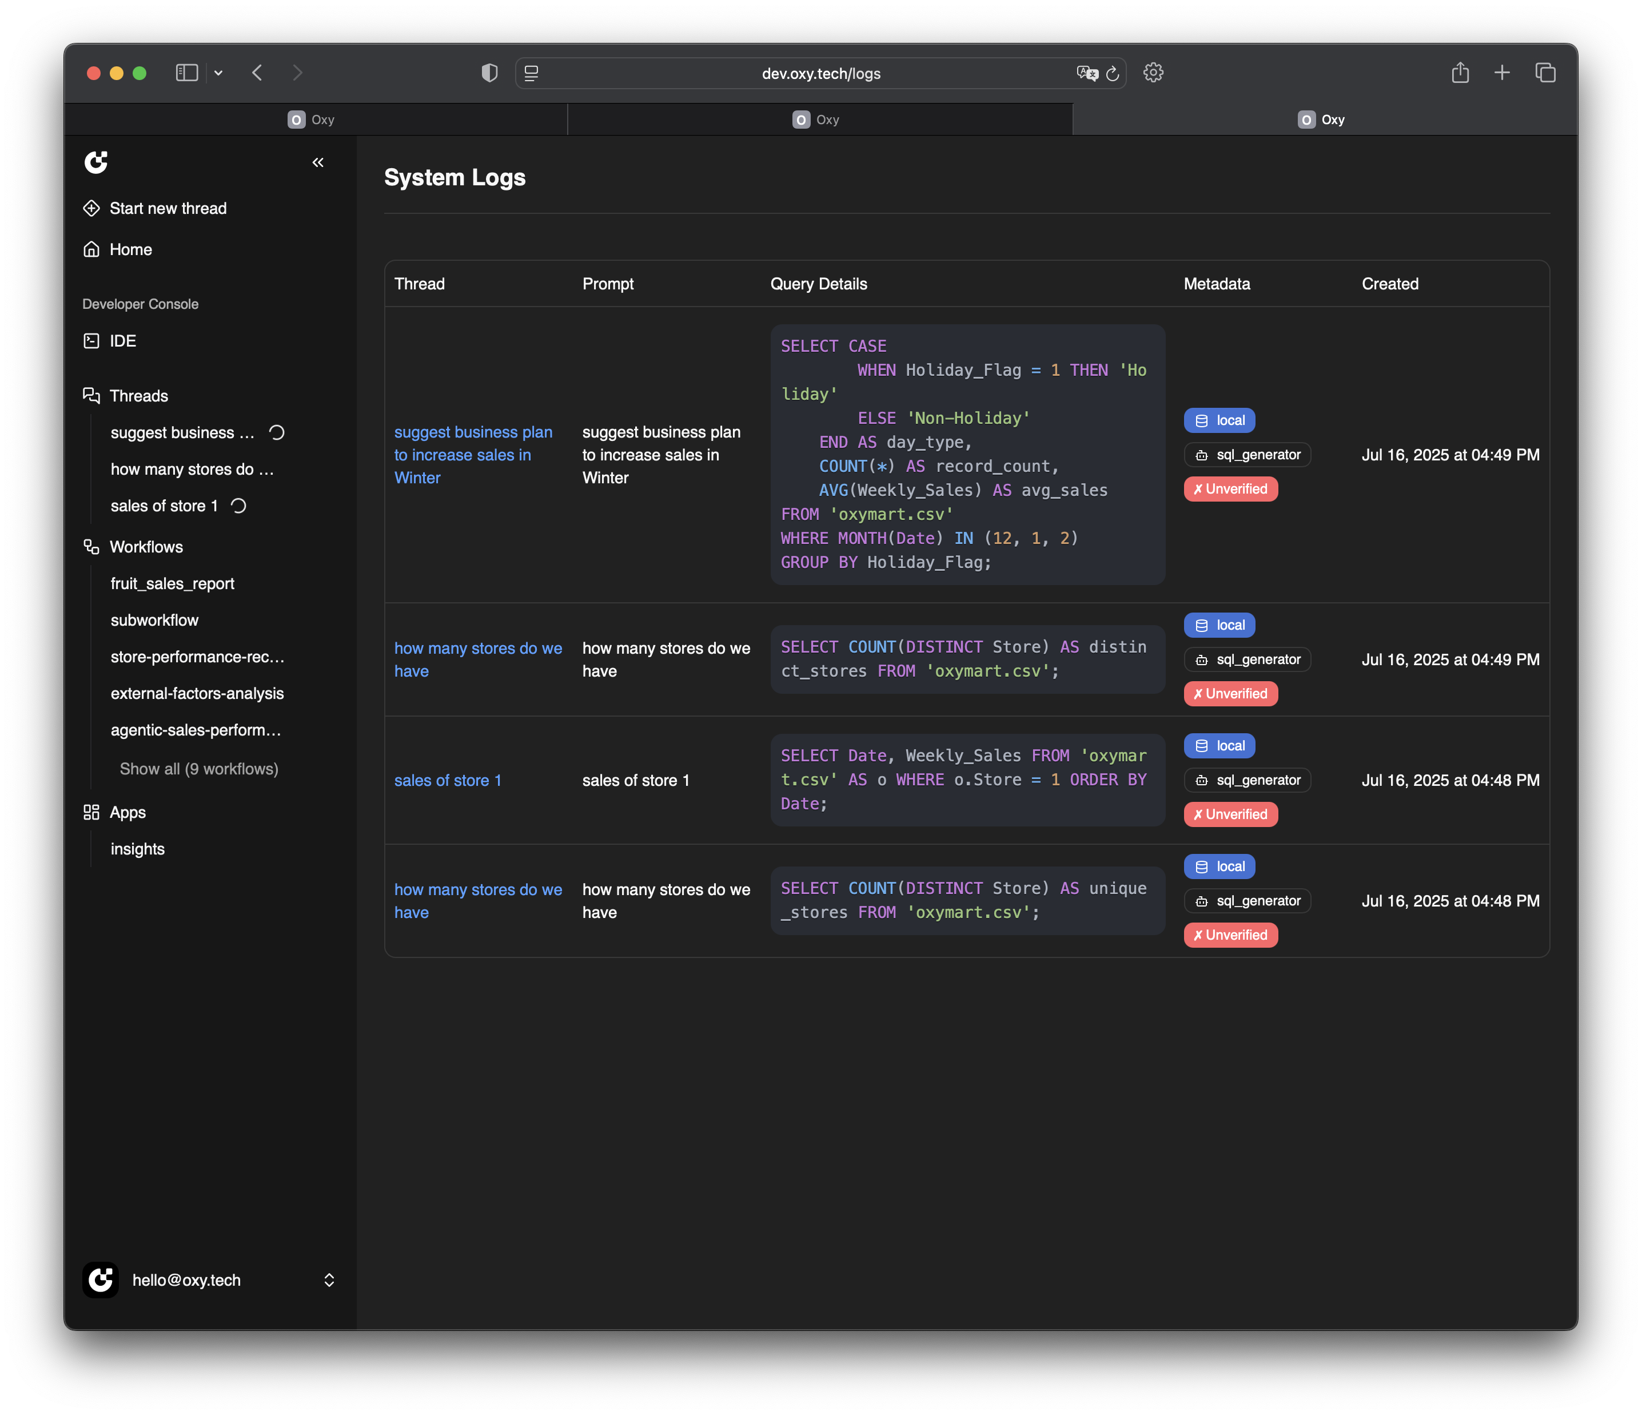Select the third active Oxy tab
This screenshot has height=1415, width=1642.
coord(1325,120)
